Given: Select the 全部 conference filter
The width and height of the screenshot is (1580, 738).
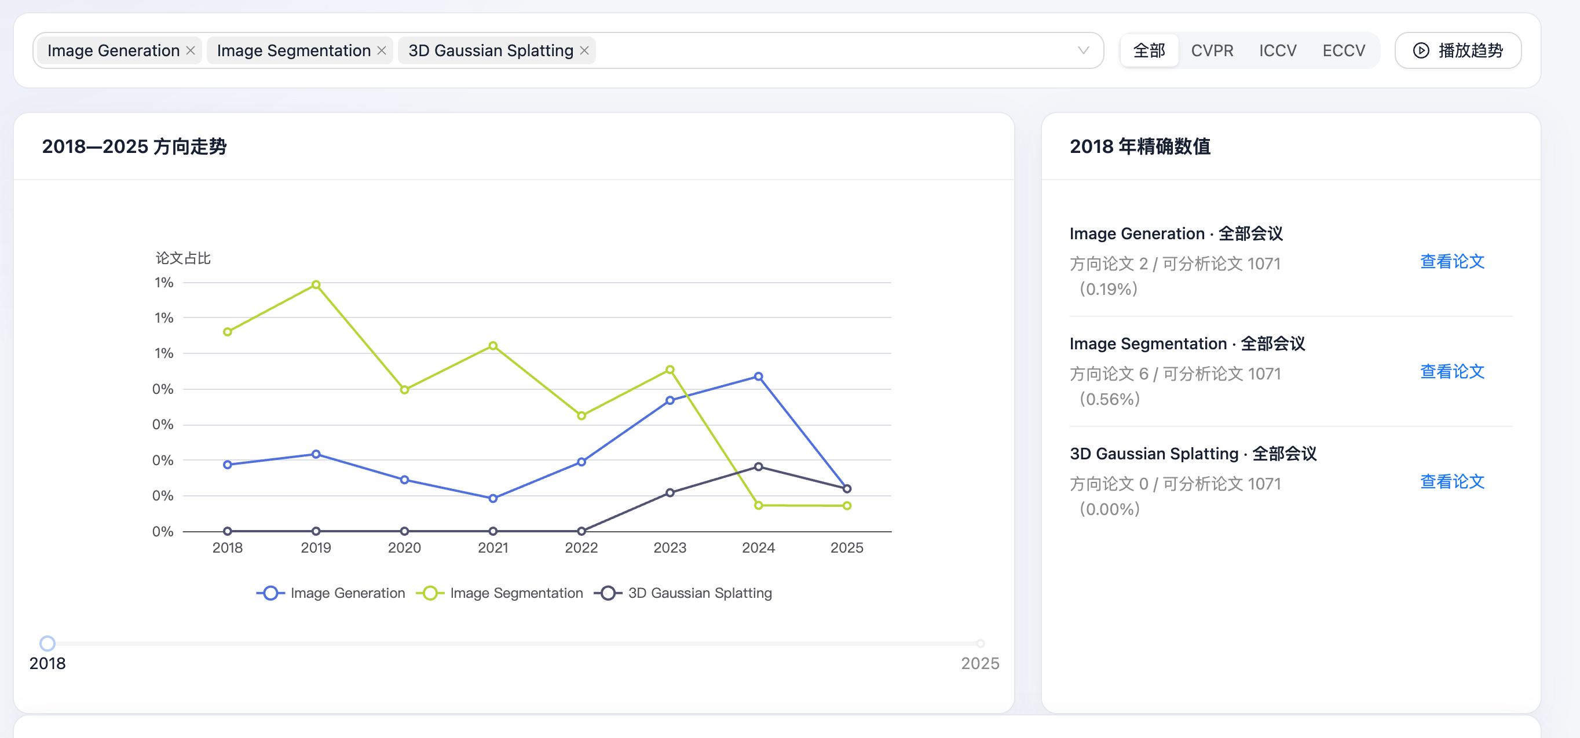Looking at the screenshot, I should [1149, 50].
